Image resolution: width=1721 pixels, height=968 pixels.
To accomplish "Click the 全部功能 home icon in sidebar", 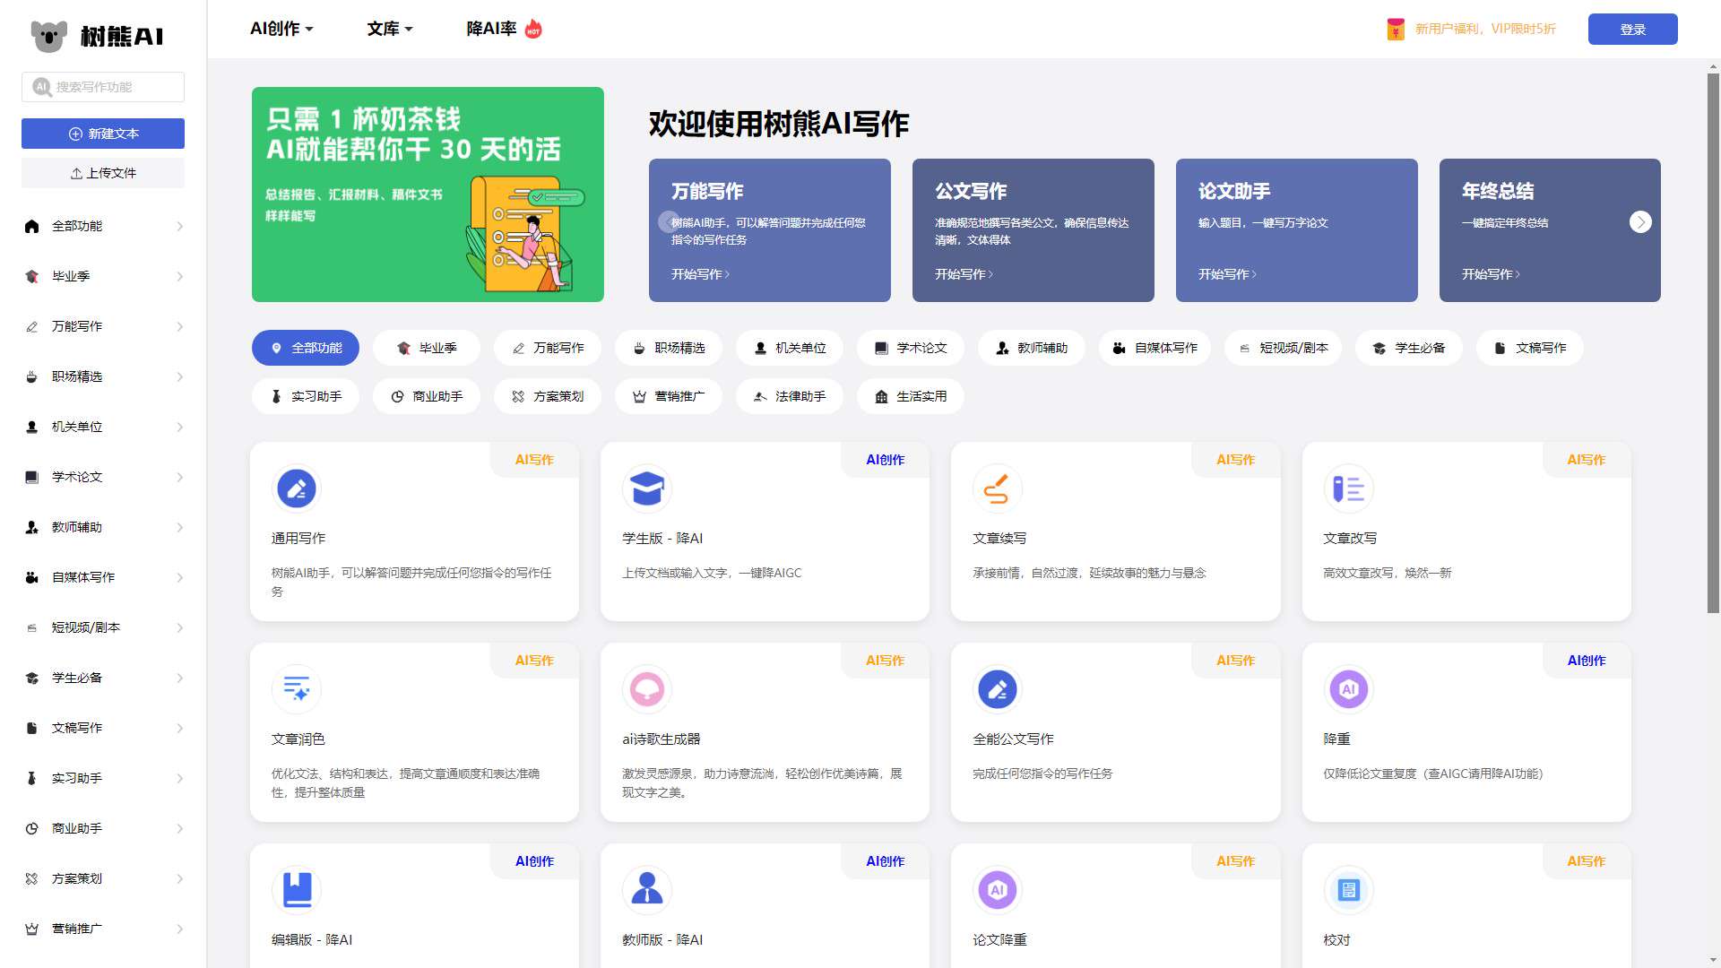I will (x=32, y=226).
